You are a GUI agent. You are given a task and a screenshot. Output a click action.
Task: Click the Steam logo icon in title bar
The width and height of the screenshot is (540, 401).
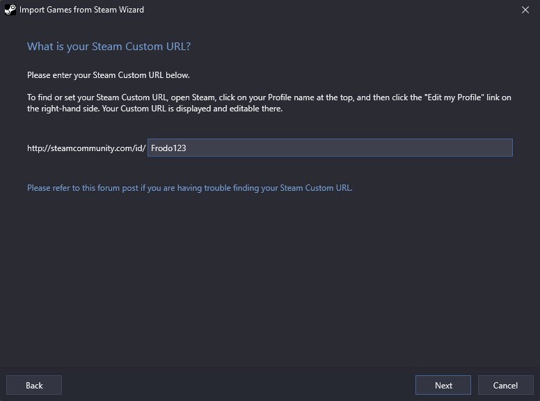click(x=10, y=10)
